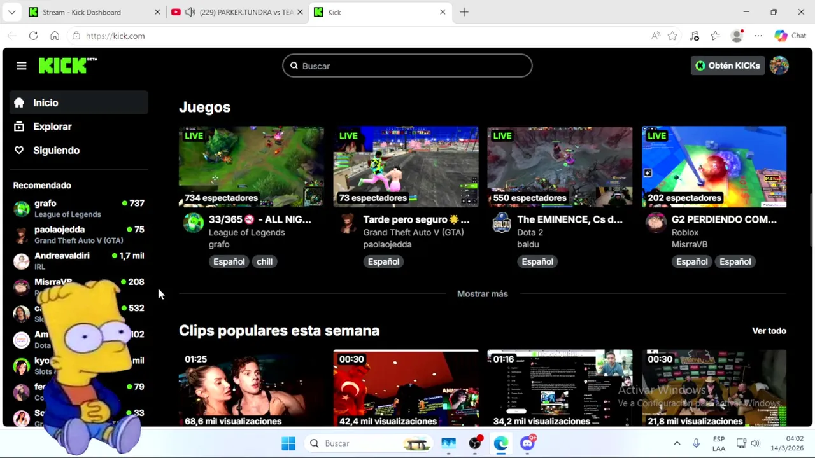Open 'Tarde pero seguro' stream title
815x458 pixels.
416,219
